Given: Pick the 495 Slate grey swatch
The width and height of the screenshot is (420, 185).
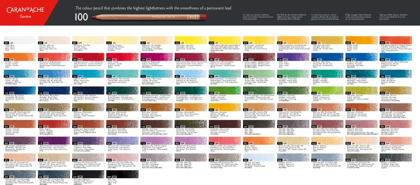Looking at the screenshot, I should click(x=396, y=157).
